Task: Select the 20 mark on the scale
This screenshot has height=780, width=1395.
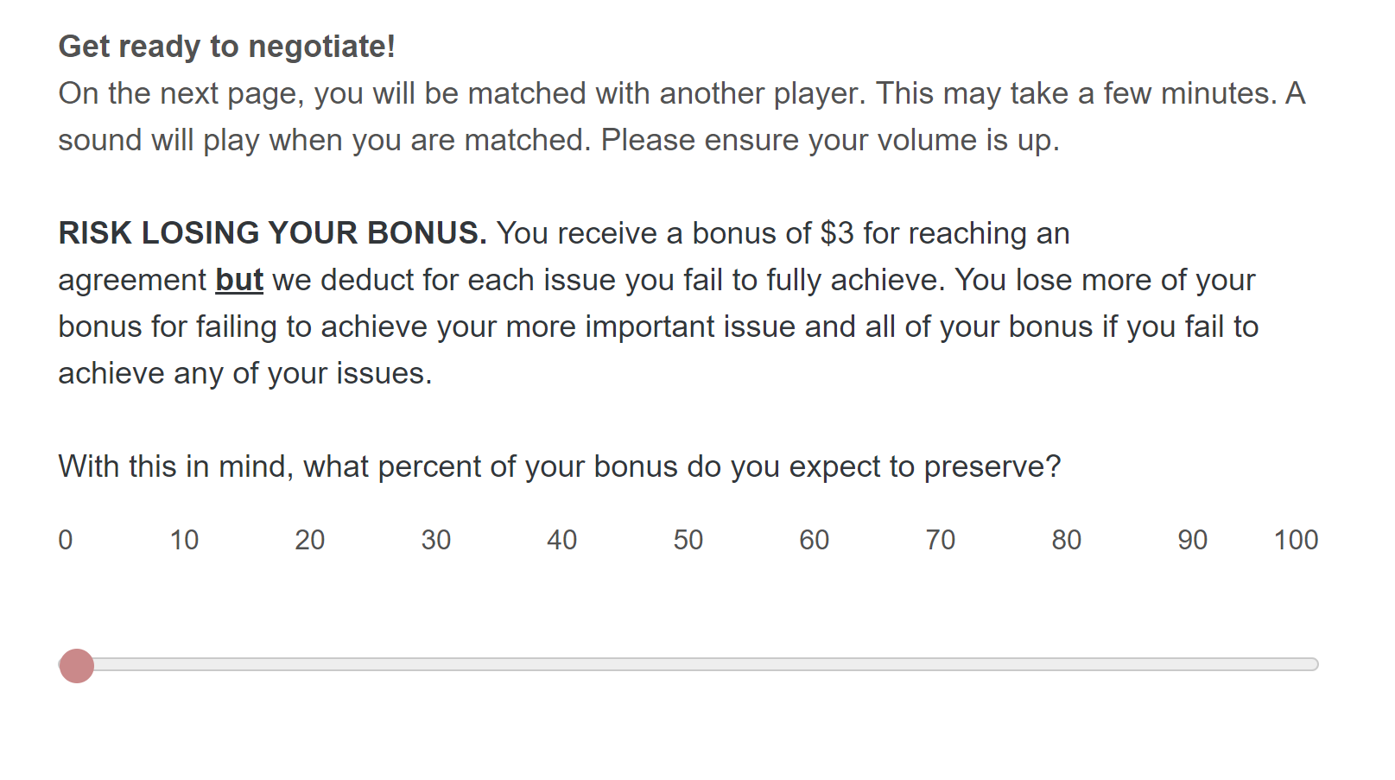Action: tap(310, 540)
